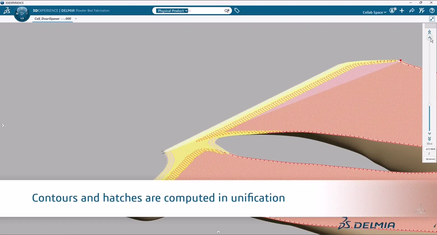Jump to top slice double arrow
The image size is (437, 235).
pos(429,32)
